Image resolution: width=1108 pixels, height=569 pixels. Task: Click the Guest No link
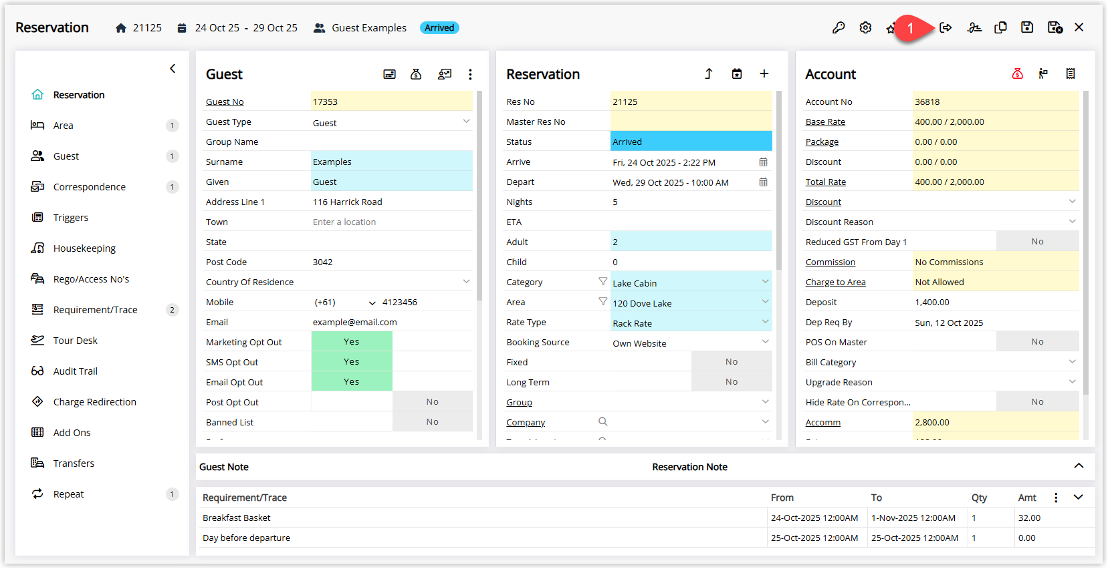point(225,102)
